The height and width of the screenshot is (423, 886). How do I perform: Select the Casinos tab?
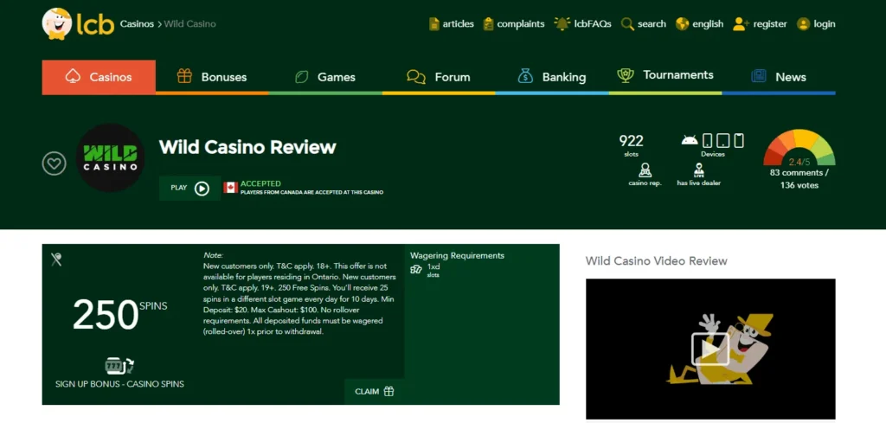[x=99, y=77]
